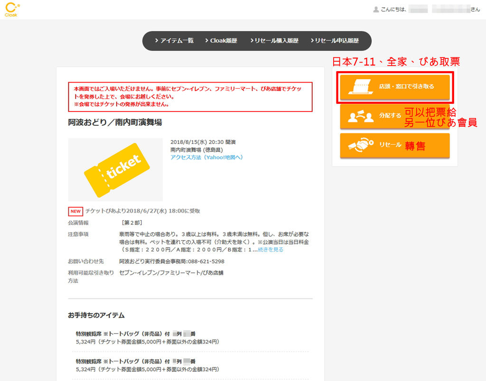This screenshot has width=486, height=381.
Task: Click the 公演情報 label
Action: coord(78,223)
